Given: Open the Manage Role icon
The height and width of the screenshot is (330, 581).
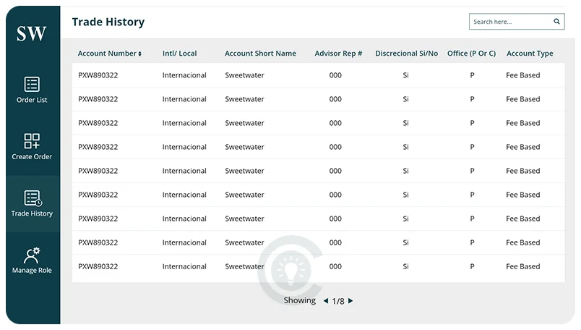Looking at the screenshot, I should coord(32,255).
